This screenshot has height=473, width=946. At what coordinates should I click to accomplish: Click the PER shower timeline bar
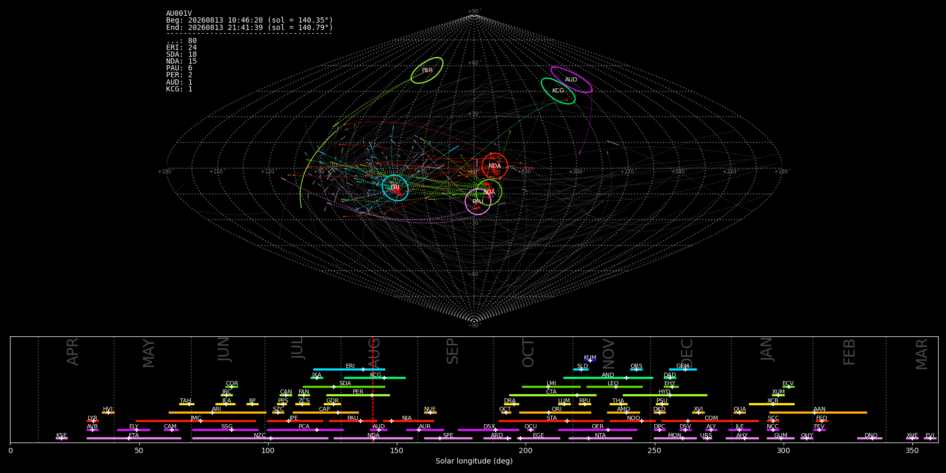[x=358, y=395]
